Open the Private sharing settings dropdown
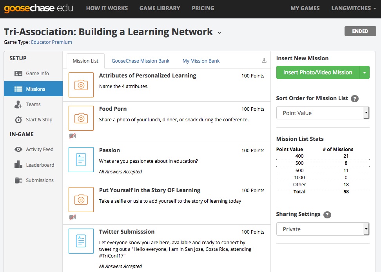This screenshot has width=381, height=272. (323, 229)
